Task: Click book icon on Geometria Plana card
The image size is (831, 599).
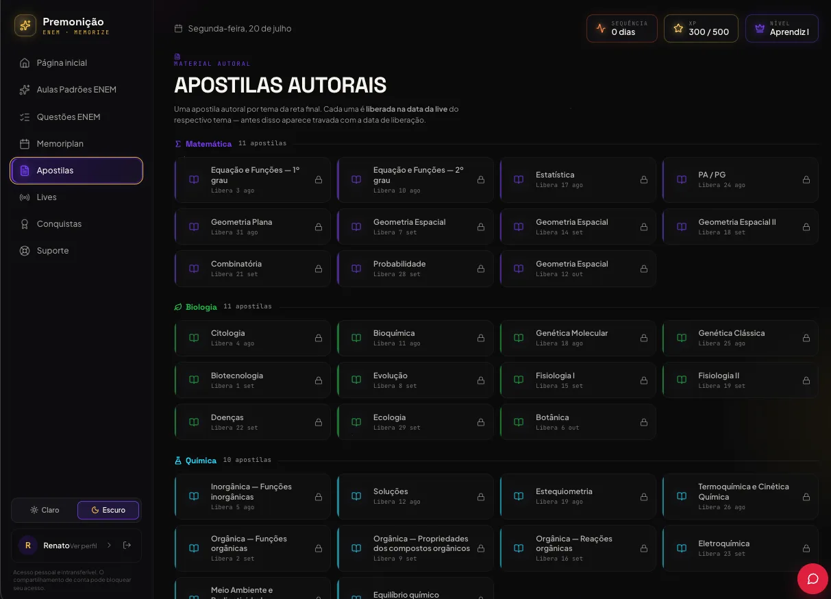Action: tap(194, 227)
